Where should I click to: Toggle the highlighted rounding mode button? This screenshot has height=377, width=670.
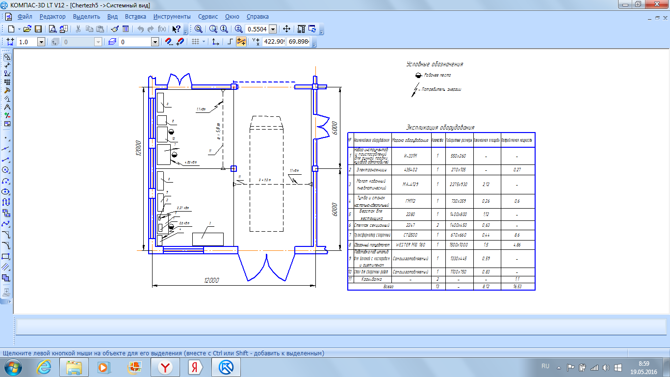(241, 42)
